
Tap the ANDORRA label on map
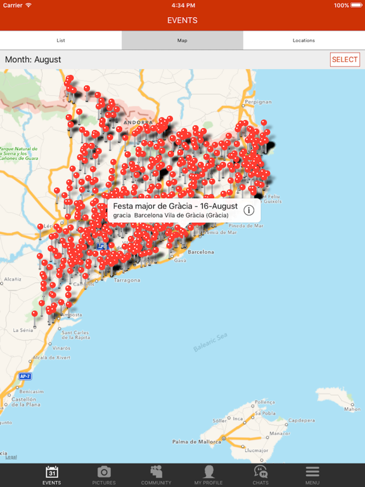[138, 122]
